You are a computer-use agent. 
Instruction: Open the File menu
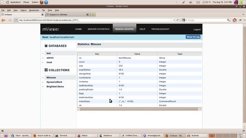3,10
